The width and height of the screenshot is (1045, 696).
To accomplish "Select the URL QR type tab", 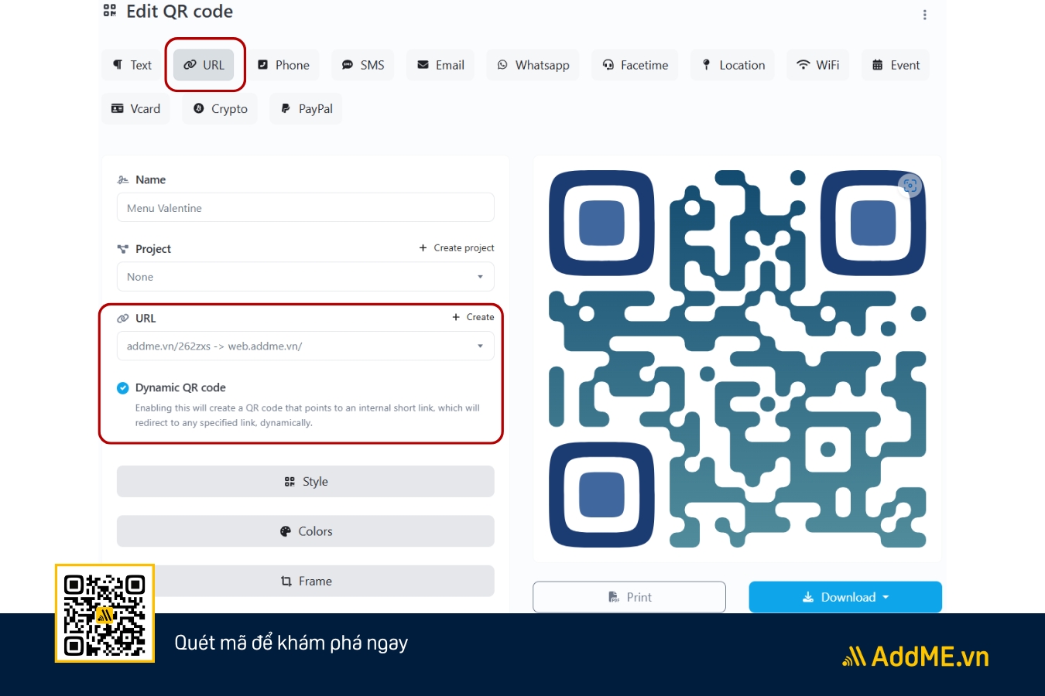I will (x=204, y=65).
